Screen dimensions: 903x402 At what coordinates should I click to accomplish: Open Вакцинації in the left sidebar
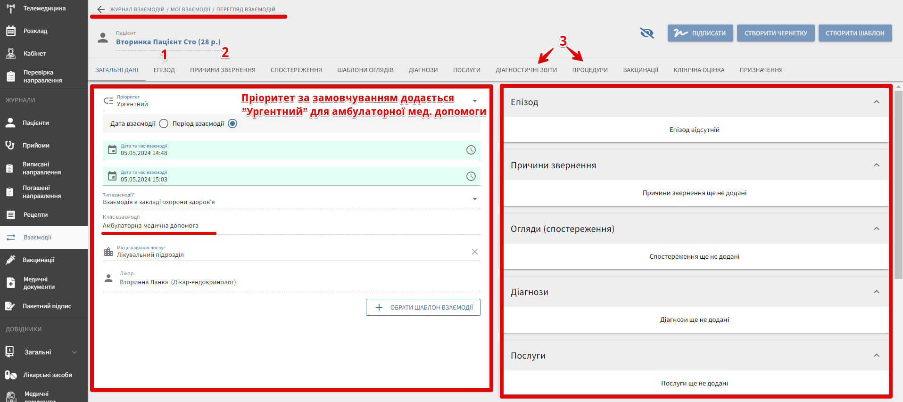pyautogui.click(x=39, y=260)
